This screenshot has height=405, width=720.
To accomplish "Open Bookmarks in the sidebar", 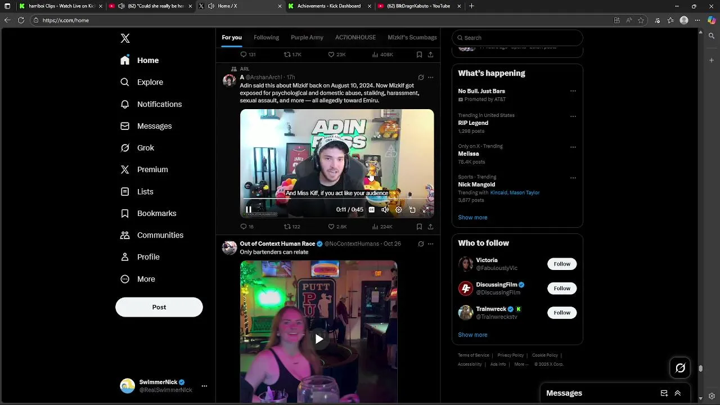I will tap(148, 213).
